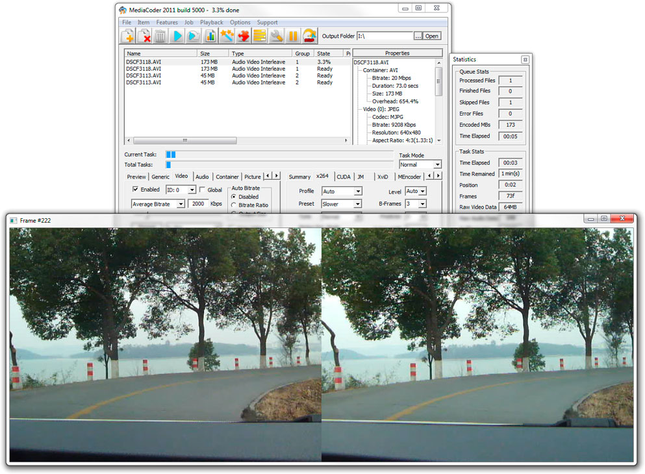Open the Features menu
The height and width of the screenshot is (474, 645).
coord(167,22)
